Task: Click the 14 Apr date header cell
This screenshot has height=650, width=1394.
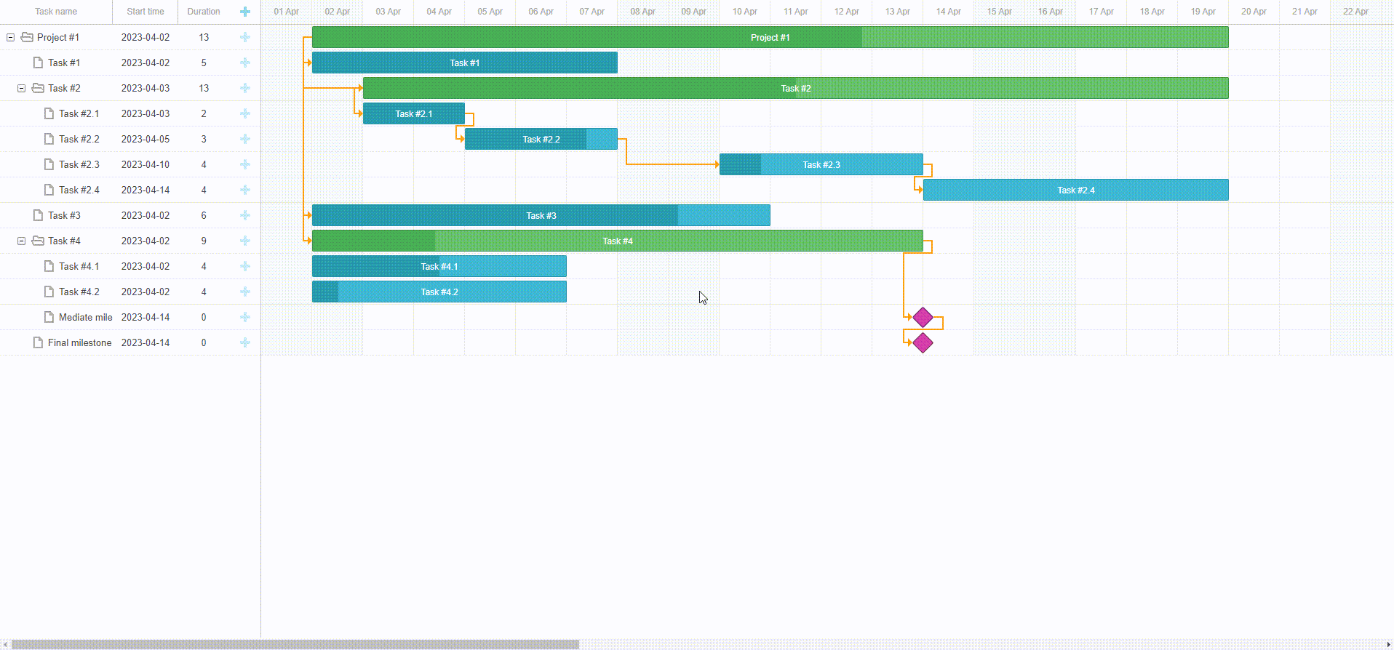Action: pos(949,12)
